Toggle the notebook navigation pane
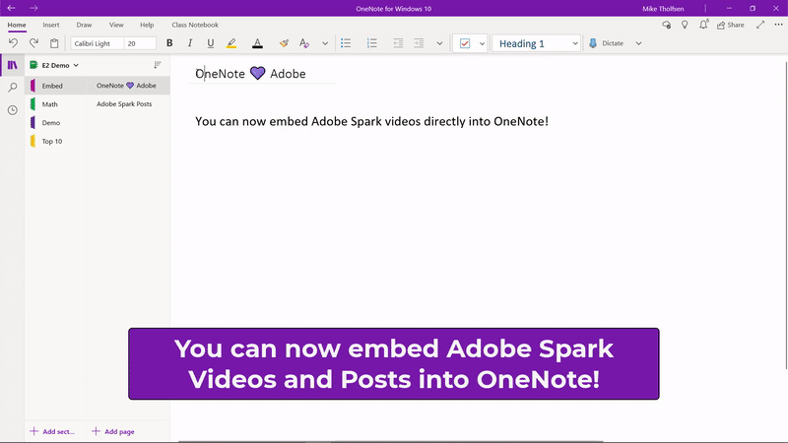The width and height of the screenshot is (788, 443). click(x=13, y=65)
